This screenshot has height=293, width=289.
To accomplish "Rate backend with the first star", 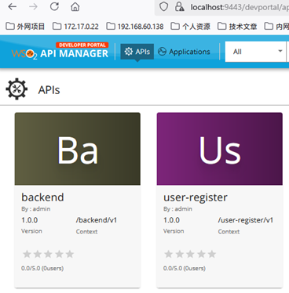I will click(27, 254).
